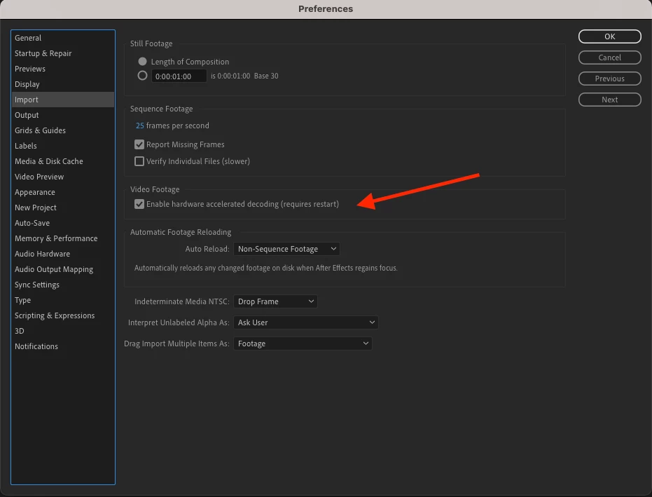This screenshot has height=497, width=652.
Task: Go to the Previous preferences page
Action: point(609,79)
